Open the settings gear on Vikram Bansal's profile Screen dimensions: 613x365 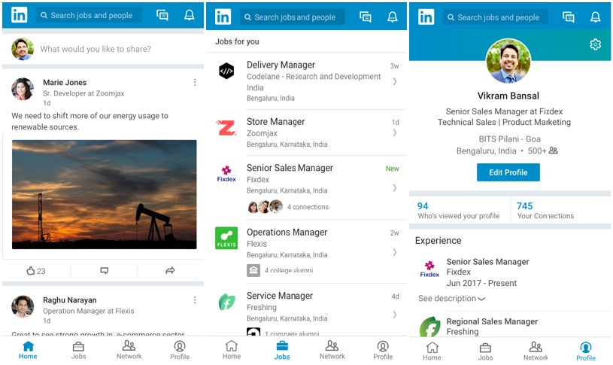click(x=595, y=45)
